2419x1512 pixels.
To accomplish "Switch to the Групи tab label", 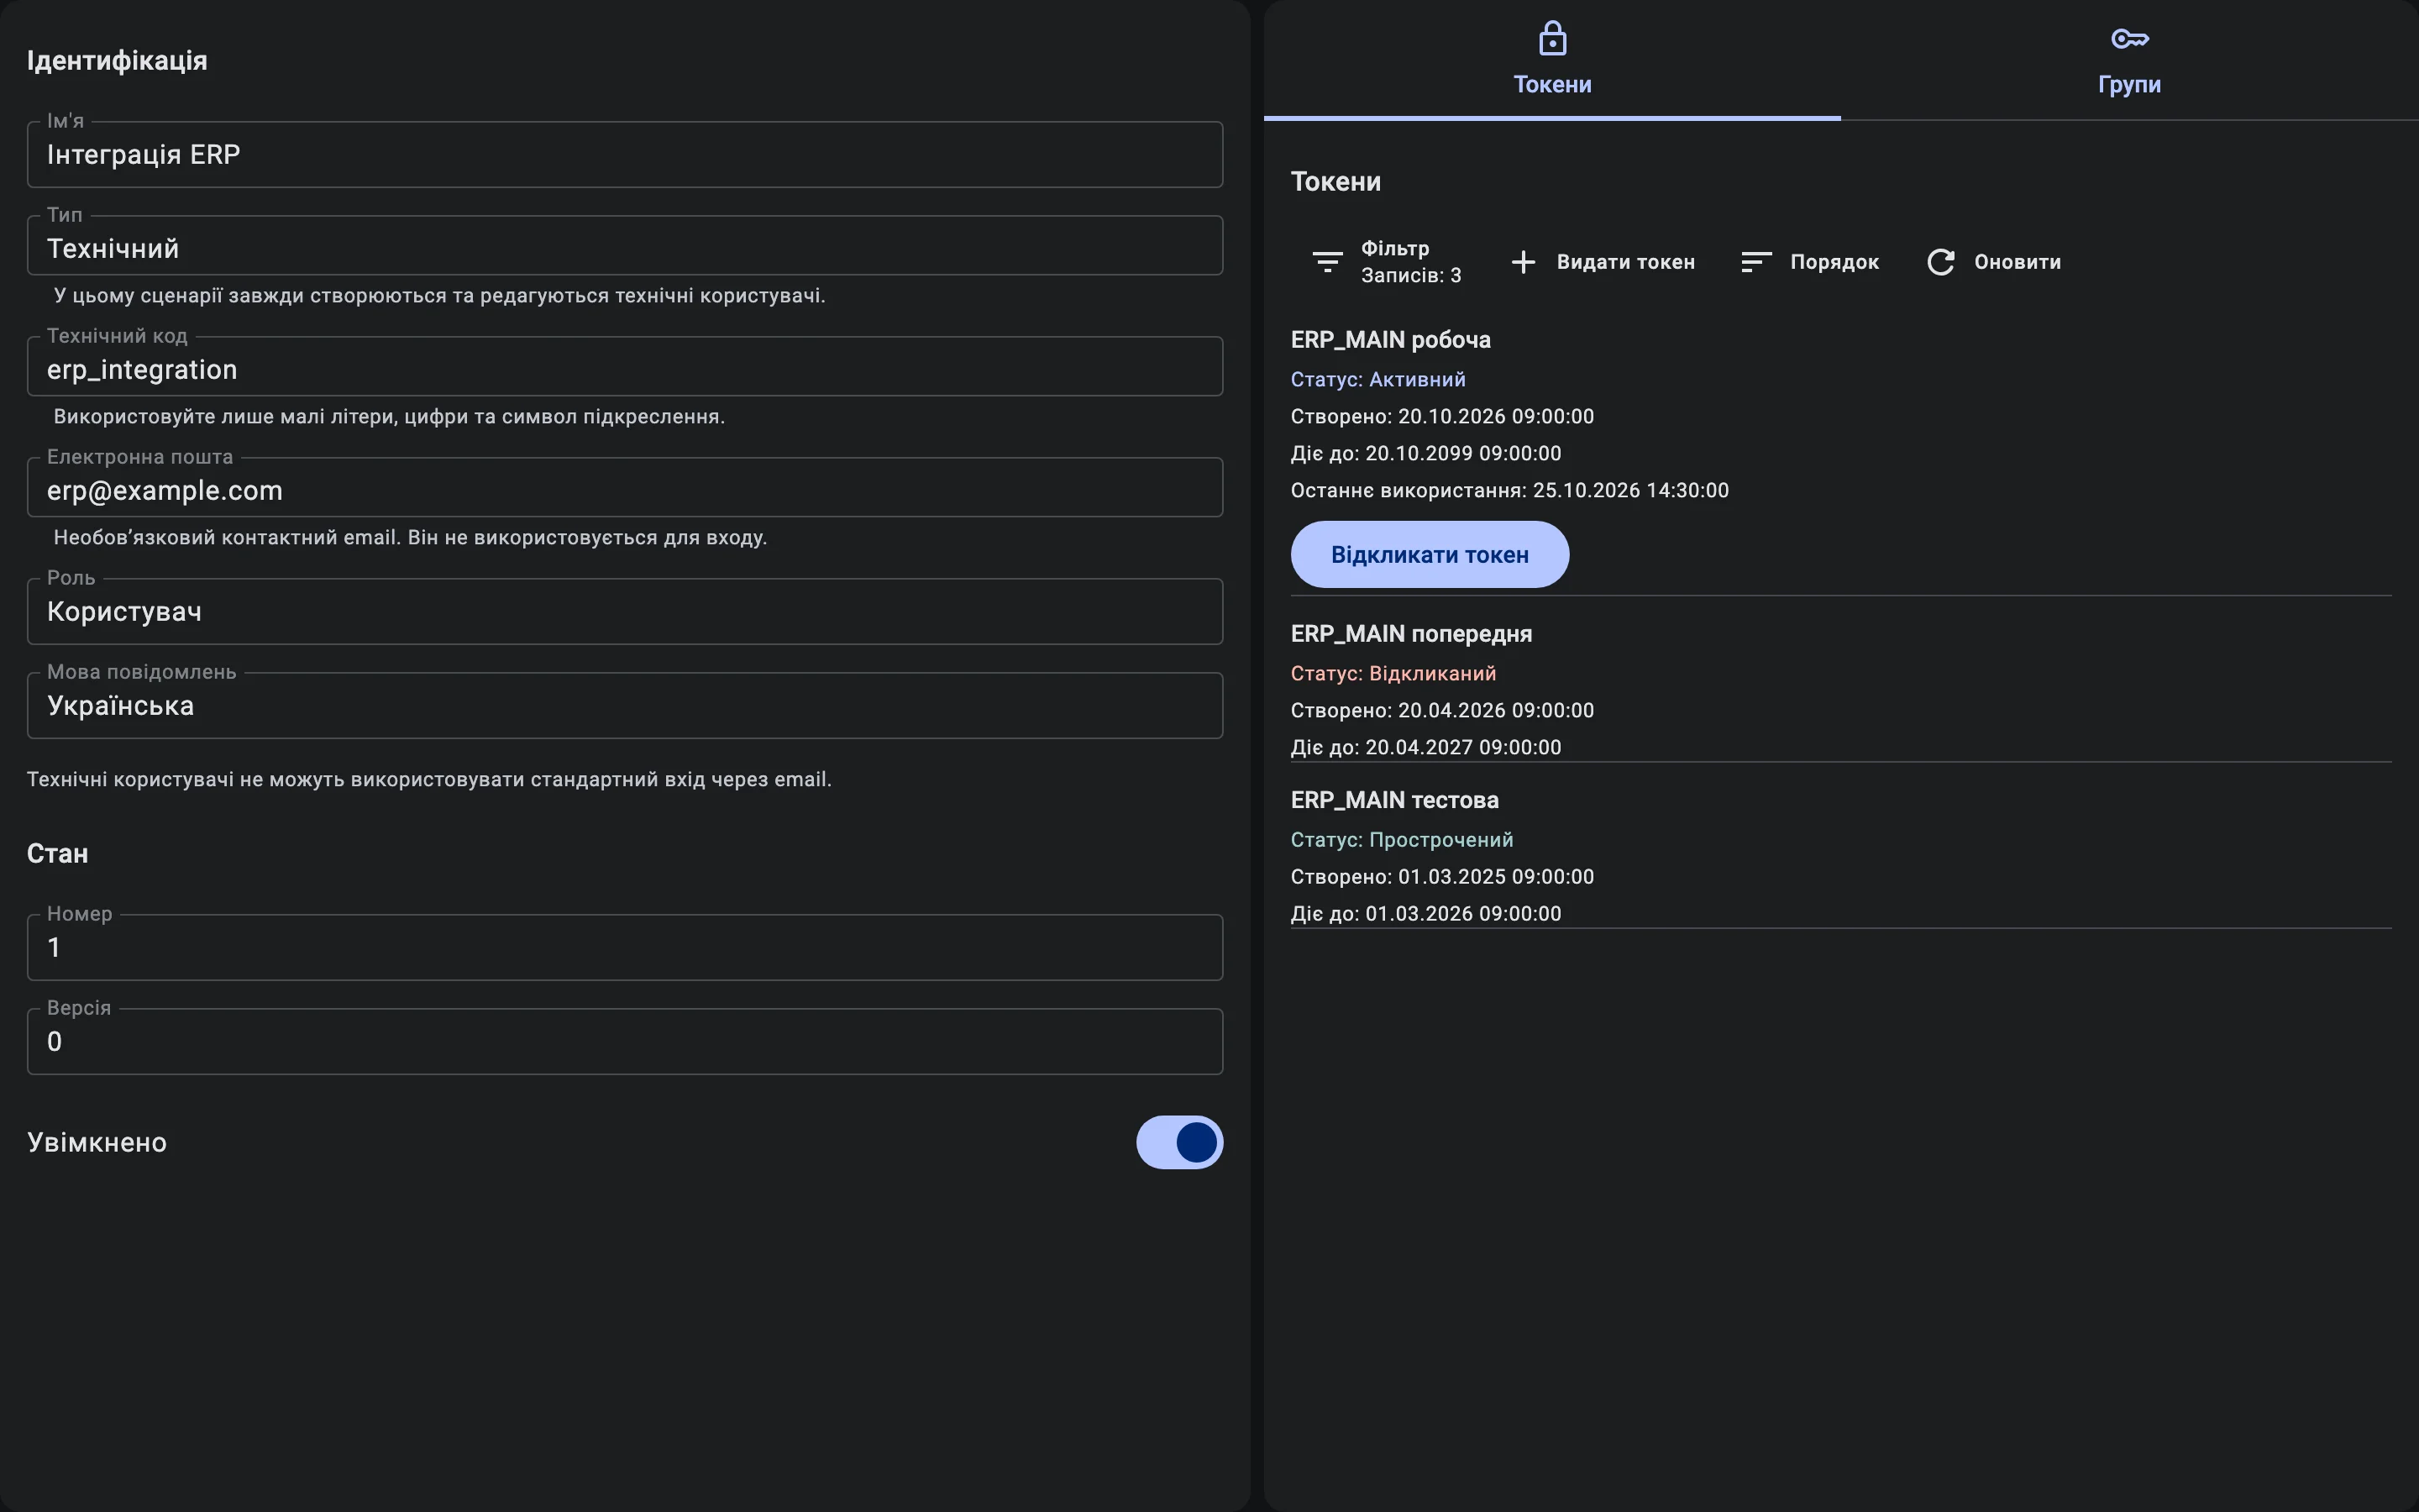I will (2129, 85).
